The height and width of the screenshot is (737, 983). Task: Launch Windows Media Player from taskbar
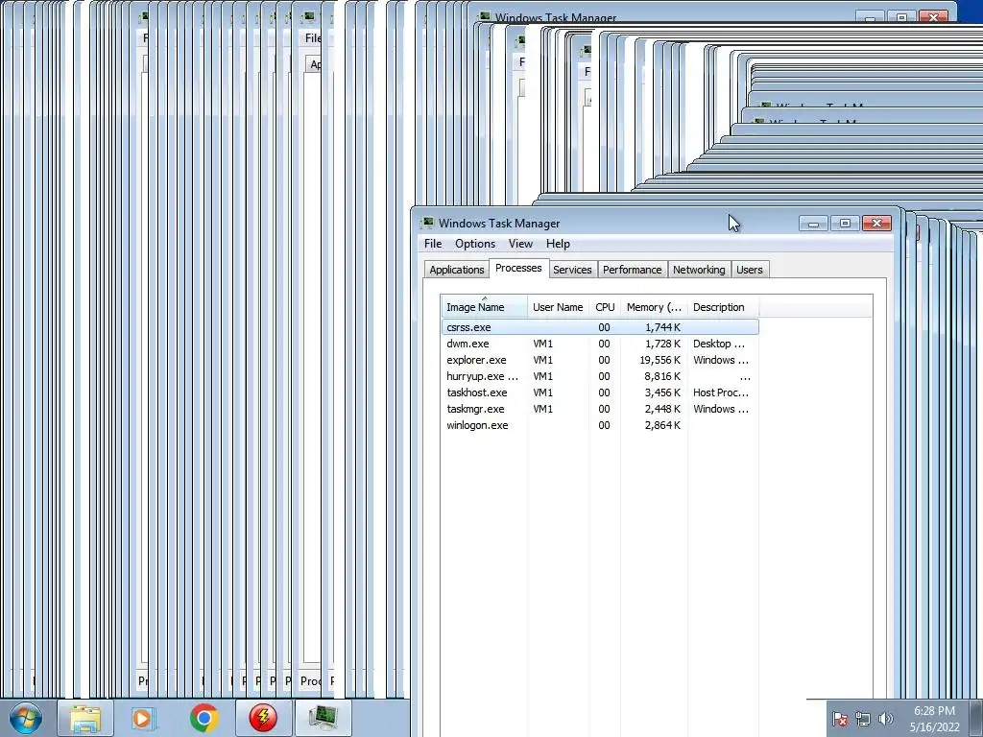point(144,718)
